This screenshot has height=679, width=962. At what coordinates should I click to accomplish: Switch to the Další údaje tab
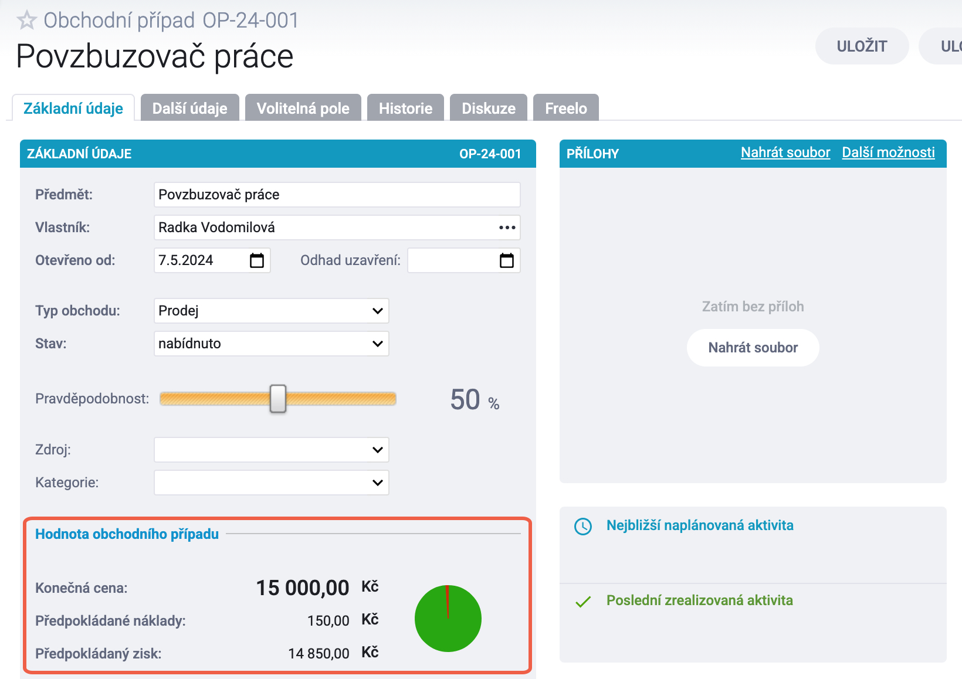click(x=190, y=108)
